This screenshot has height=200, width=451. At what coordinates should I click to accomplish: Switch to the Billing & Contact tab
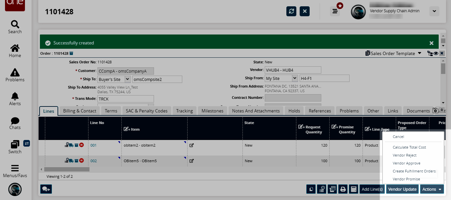pos(79,111)
